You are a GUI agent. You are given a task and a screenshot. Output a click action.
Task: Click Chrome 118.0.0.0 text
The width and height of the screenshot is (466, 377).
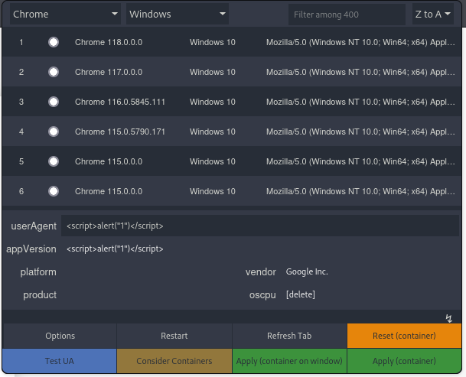tap(109, 42)
